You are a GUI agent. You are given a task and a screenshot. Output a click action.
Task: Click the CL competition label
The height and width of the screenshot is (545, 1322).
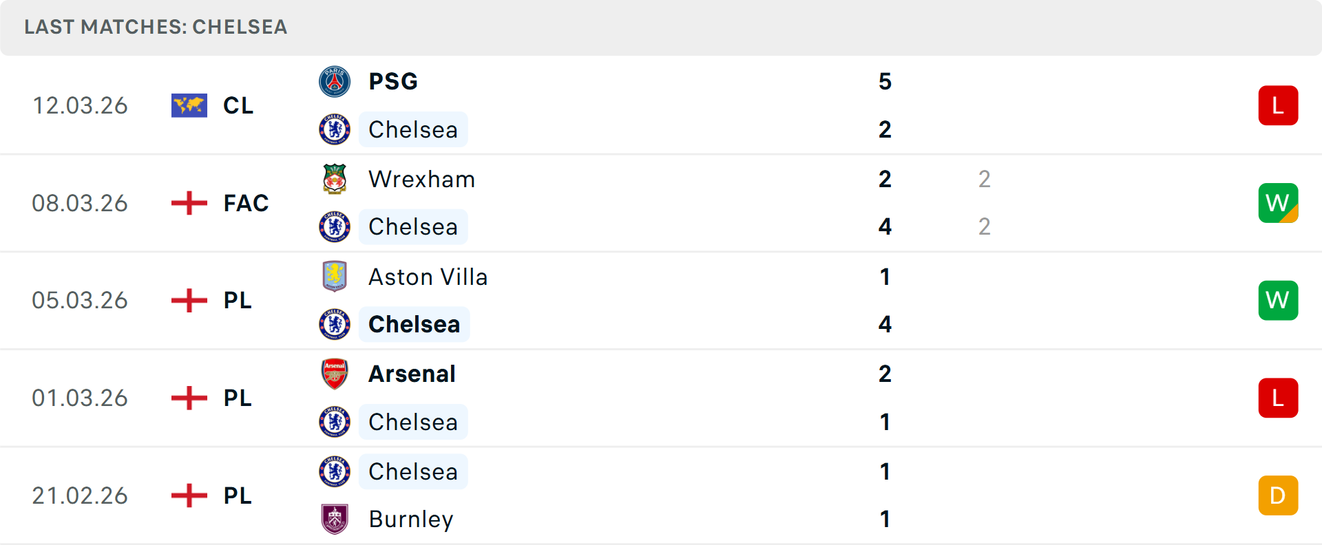pos(238,105)
